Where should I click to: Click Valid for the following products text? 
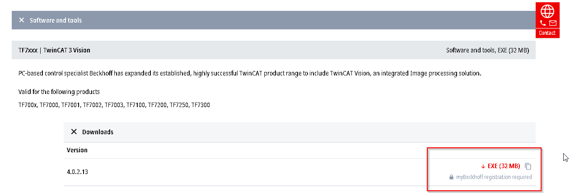click(59, 92)
